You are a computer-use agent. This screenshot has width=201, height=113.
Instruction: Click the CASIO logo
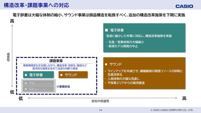tap(184, 6)
